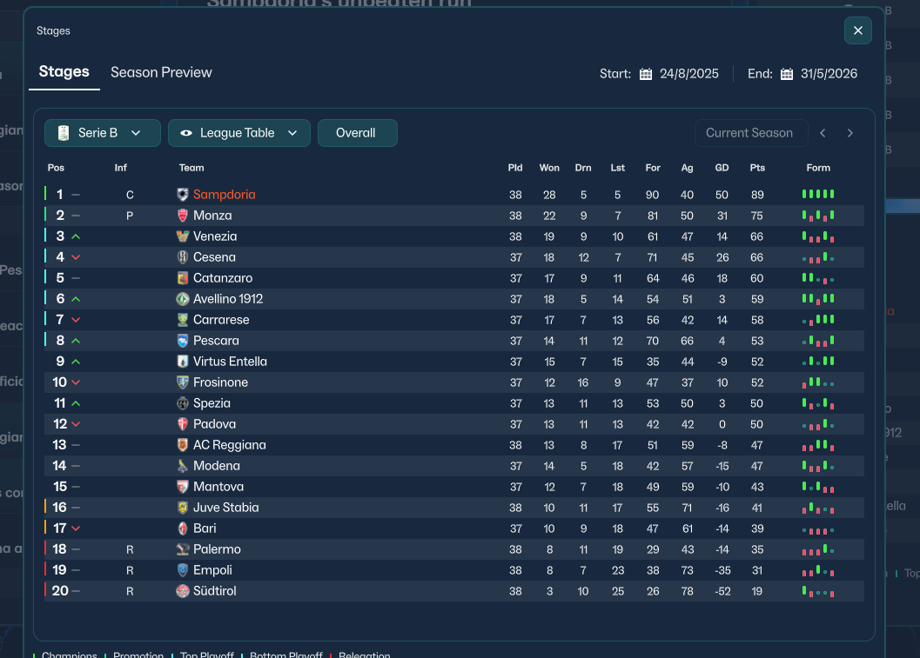Go to the previous season arrow

coord(823,133)
